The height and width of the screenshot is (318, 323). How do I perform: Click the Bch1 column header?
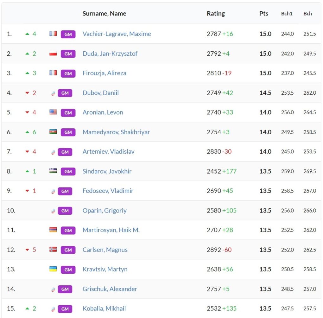(287, 14)
